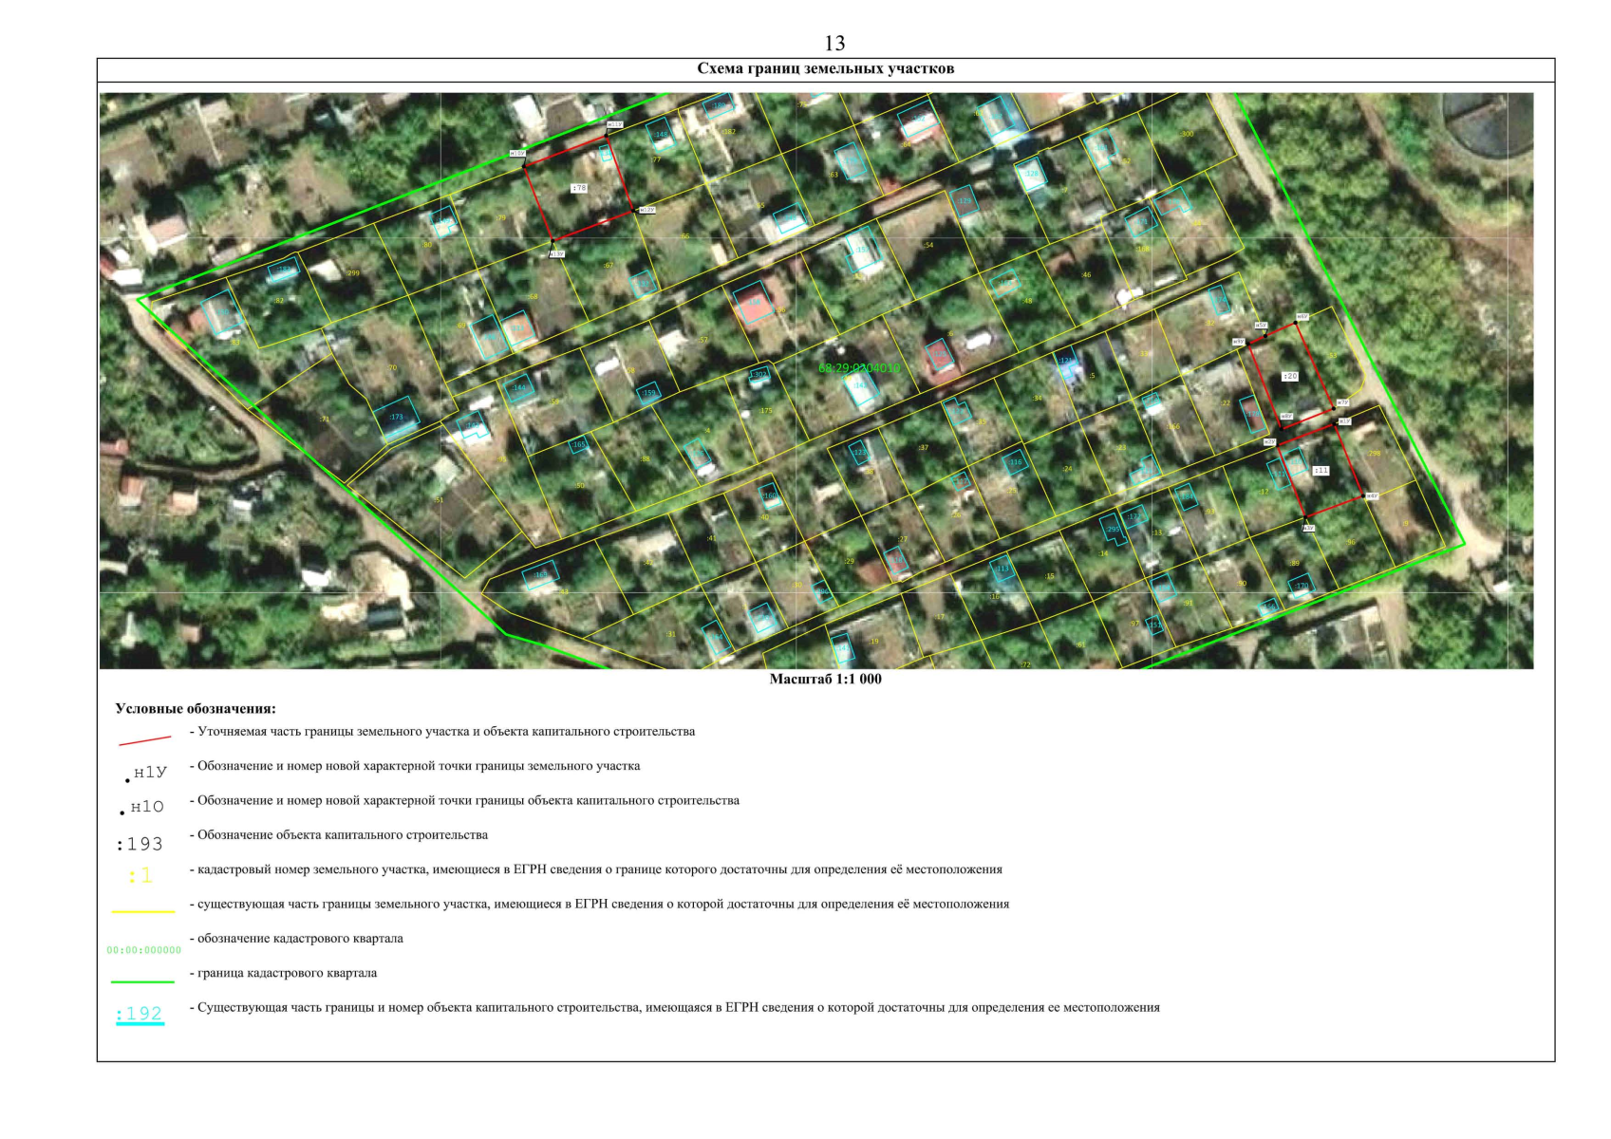Click the yellow :1 legend symbol
The width and height of the screenshot is (1611, 1139).
pos(140,875)
